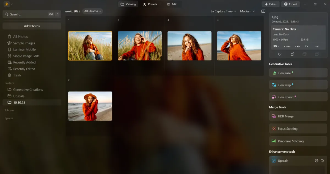The image size is (330, 174).
Task: Open the By Capture Time sorting dropdown
Action: tap(223, 11)
